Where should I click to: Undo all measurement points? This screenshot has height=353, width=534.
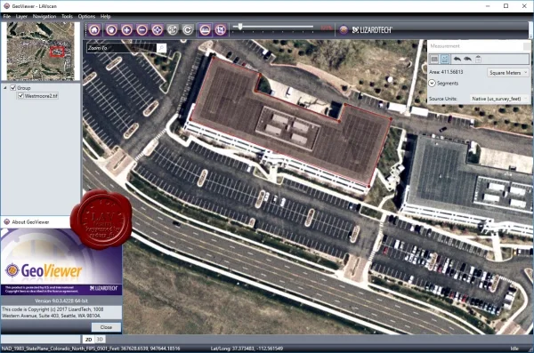[x=467, y=60]
